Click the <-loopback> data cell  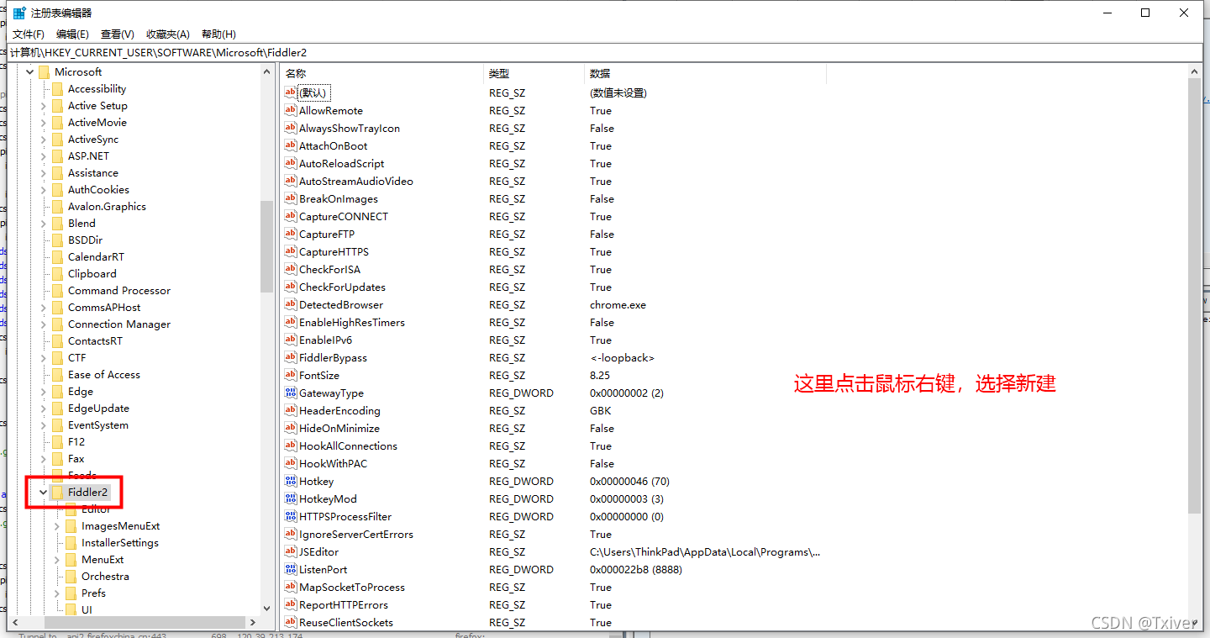coord(622,357)
